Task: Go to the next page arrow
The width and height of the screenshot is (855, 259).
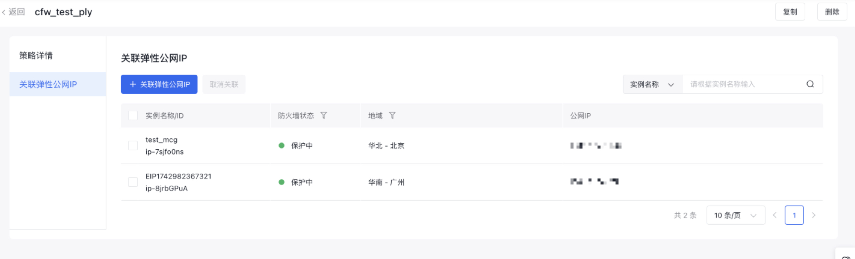Action: click(x=814, y=215)
